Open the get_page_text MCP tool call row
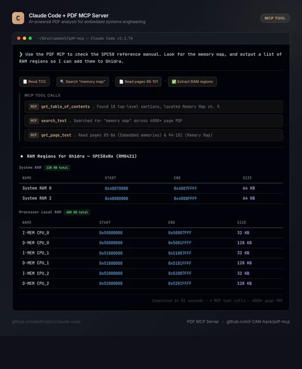The image size is (302, 369). click(x=154, y=135)
